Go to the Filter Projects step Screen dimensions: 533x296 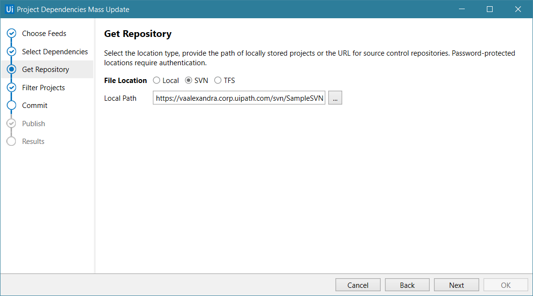pyautogui.click(x=43, y=88)
